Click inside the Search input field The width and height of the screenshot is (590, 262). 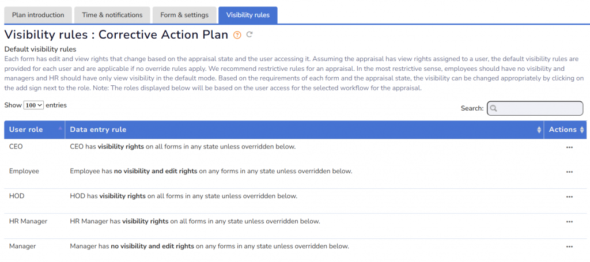coord(539,108)
